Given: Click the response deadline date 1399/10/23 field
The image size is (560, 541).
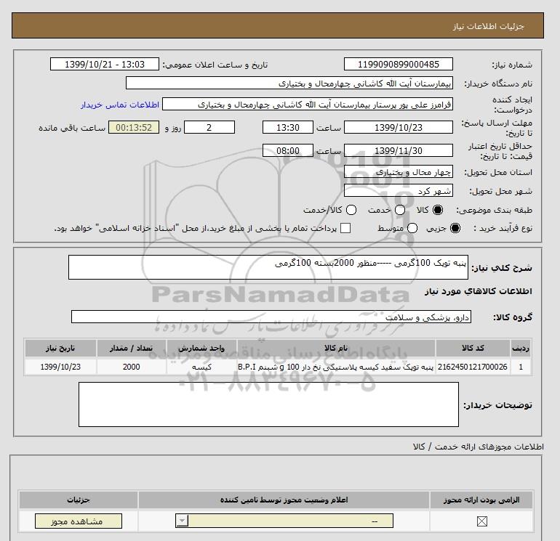Looking at the screenshot, I should [399, 127].
